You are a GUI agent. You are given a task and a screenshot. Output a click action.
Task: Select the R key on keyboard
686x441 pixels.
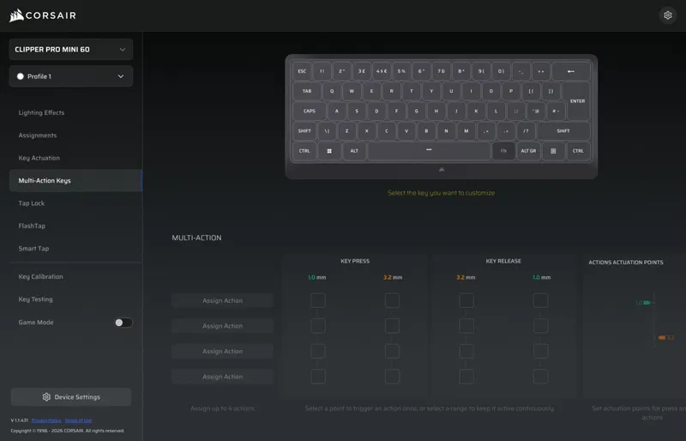[x=392, y=91]
